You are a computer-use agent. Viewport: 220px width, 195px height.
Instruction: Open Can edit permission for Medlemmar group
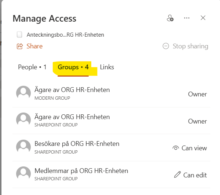coord(191,175)
